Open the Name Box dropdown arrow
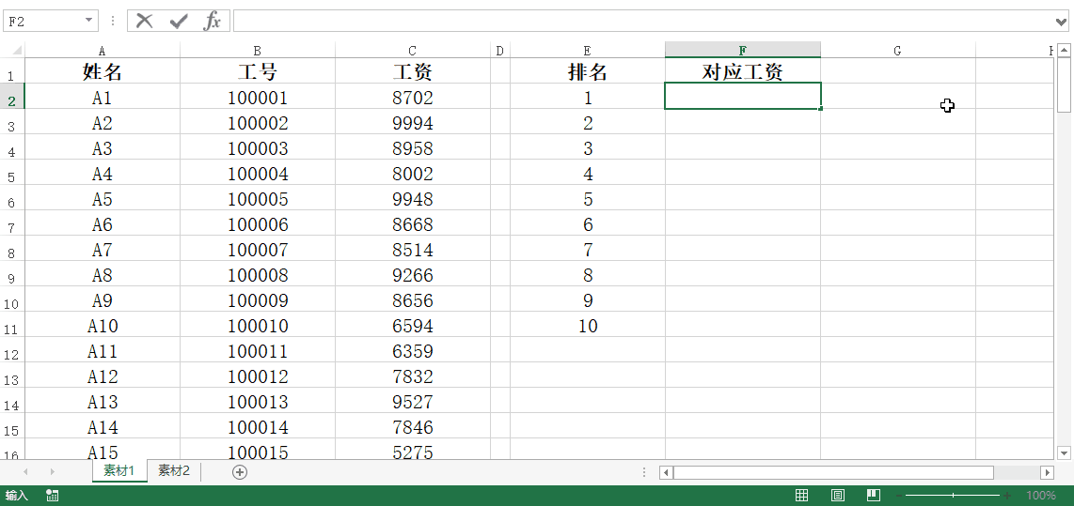This screenshot has height=506, width=1074. (89, 21)
